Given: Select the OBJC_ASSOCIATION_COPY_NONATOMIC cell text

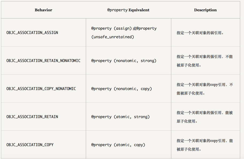Looking at the screenshot, I should (41, 89).
